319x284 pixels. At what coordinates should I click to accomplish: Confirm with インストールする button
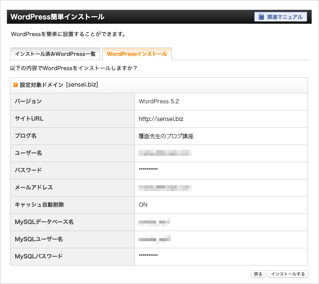pos(288,274)
